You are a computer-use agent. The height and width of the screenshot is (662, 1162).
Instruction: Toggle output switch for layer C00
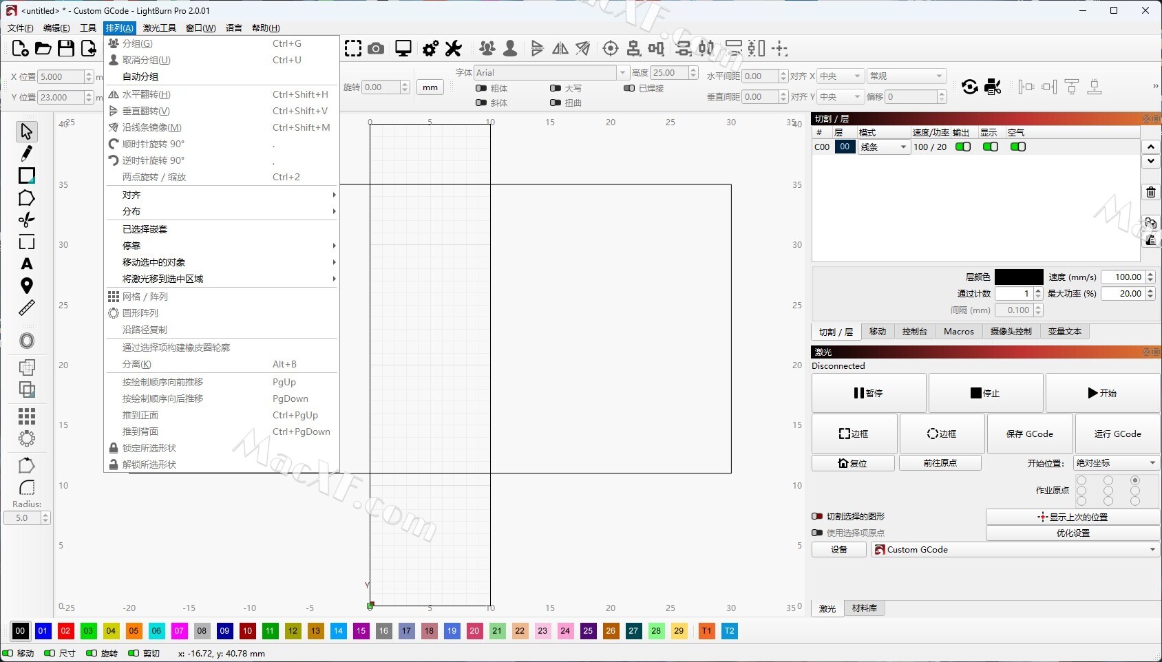click(x=963, y=147)
